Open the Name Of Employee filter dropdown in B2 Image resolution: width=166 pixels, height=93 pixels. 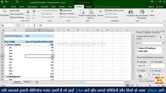[52, 36]
